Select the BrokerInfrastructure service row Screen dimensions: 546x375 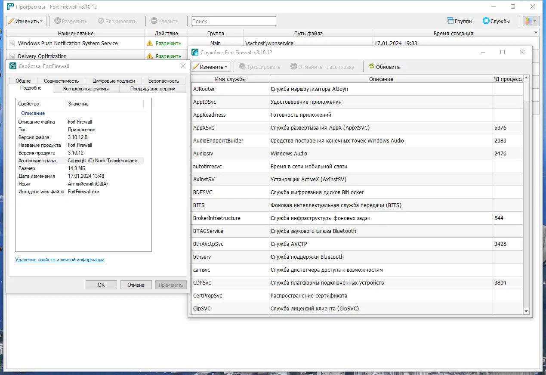[x=357, y=218]
